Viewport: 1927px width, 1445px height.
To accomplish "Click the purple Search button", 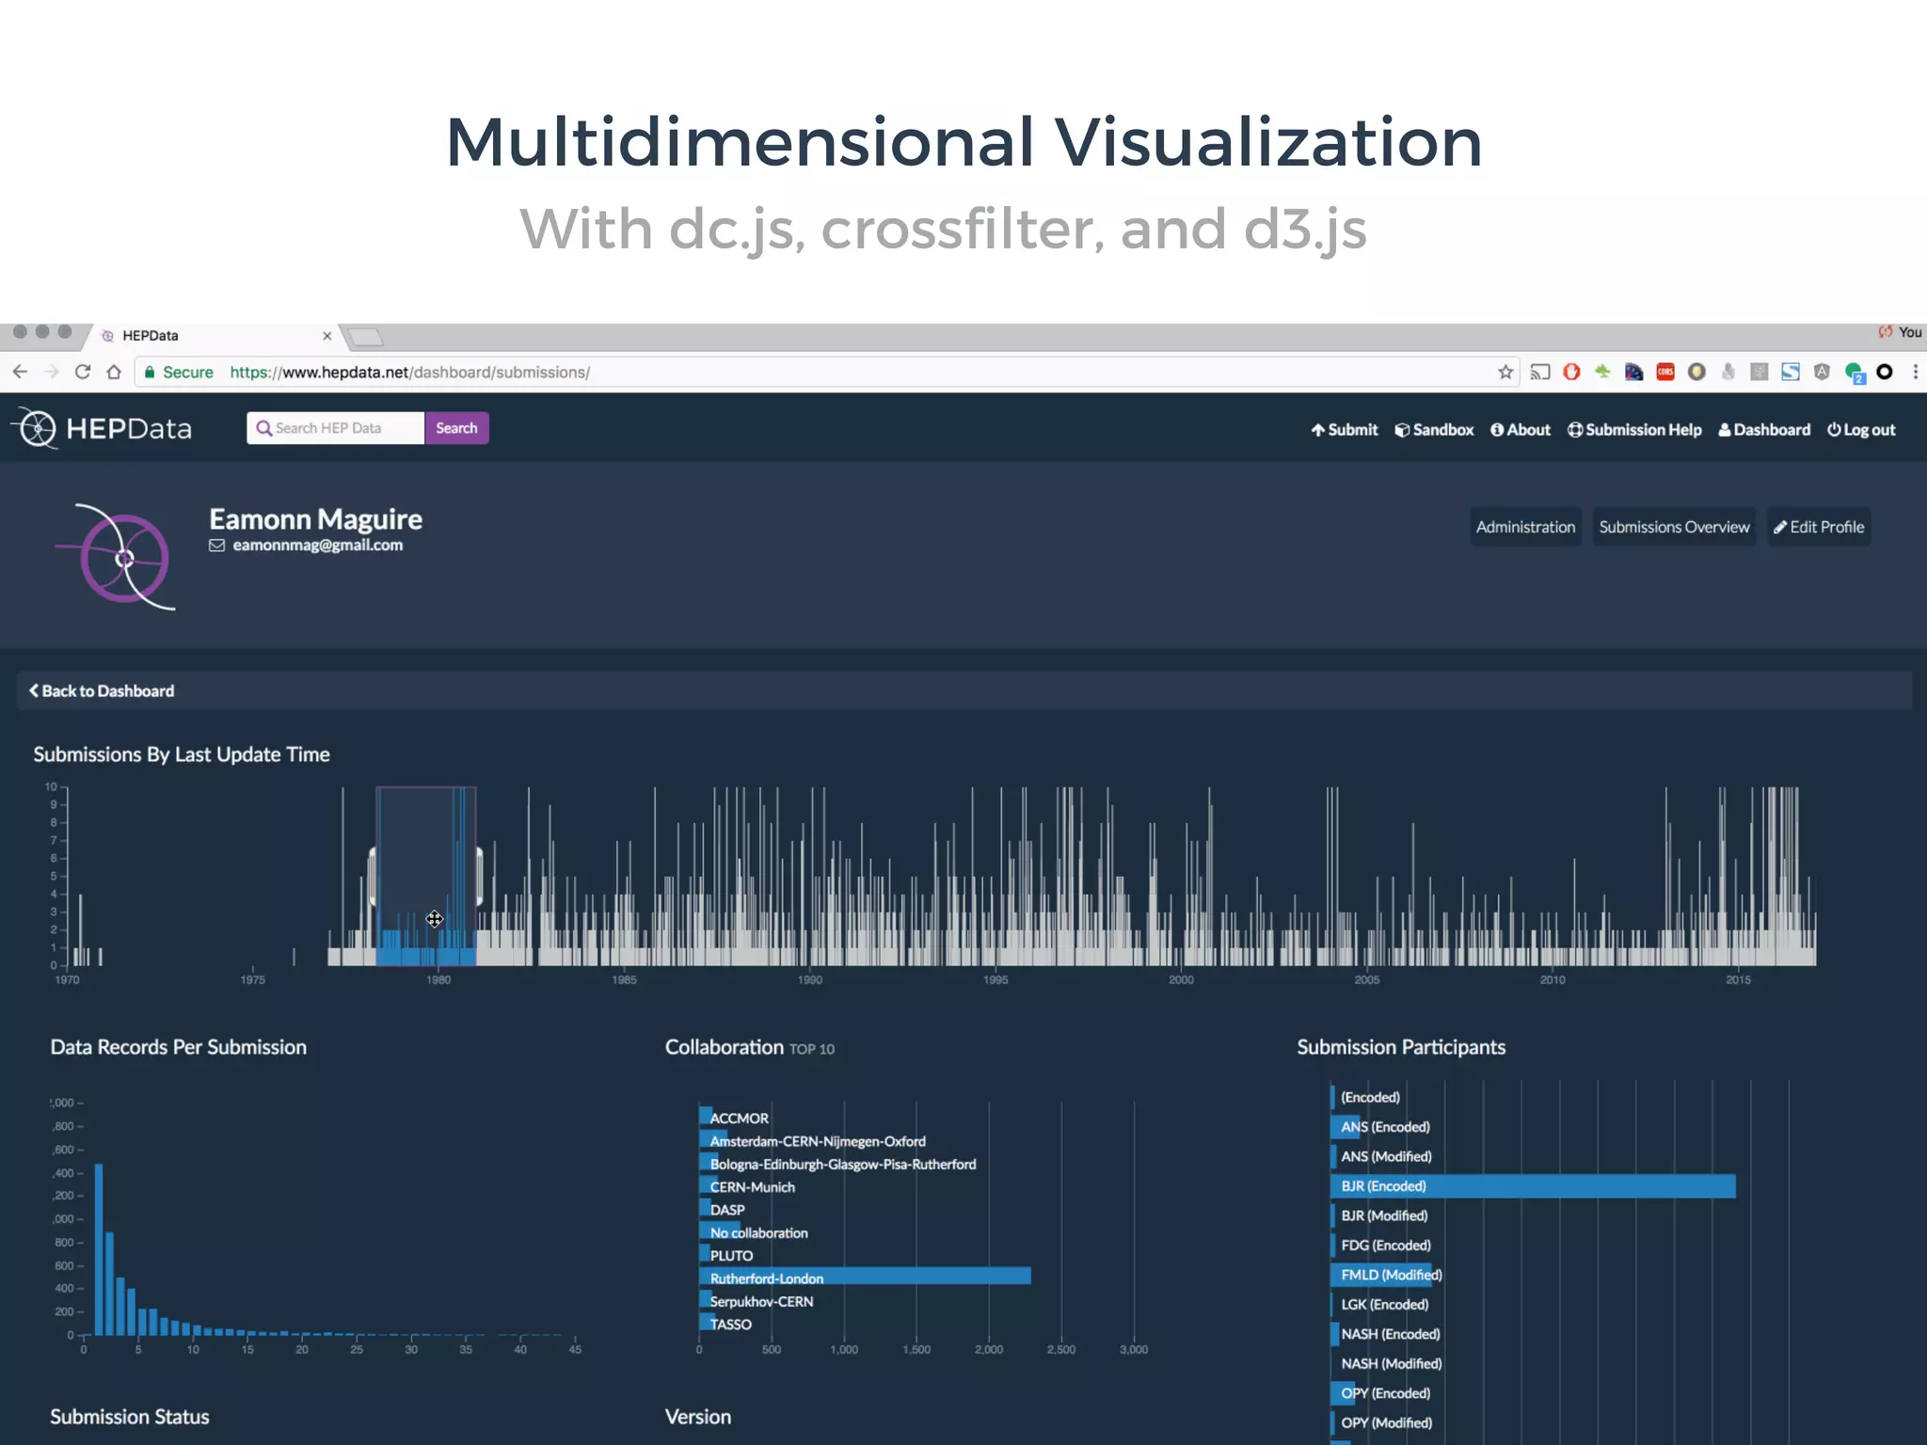I will [456, 428].
